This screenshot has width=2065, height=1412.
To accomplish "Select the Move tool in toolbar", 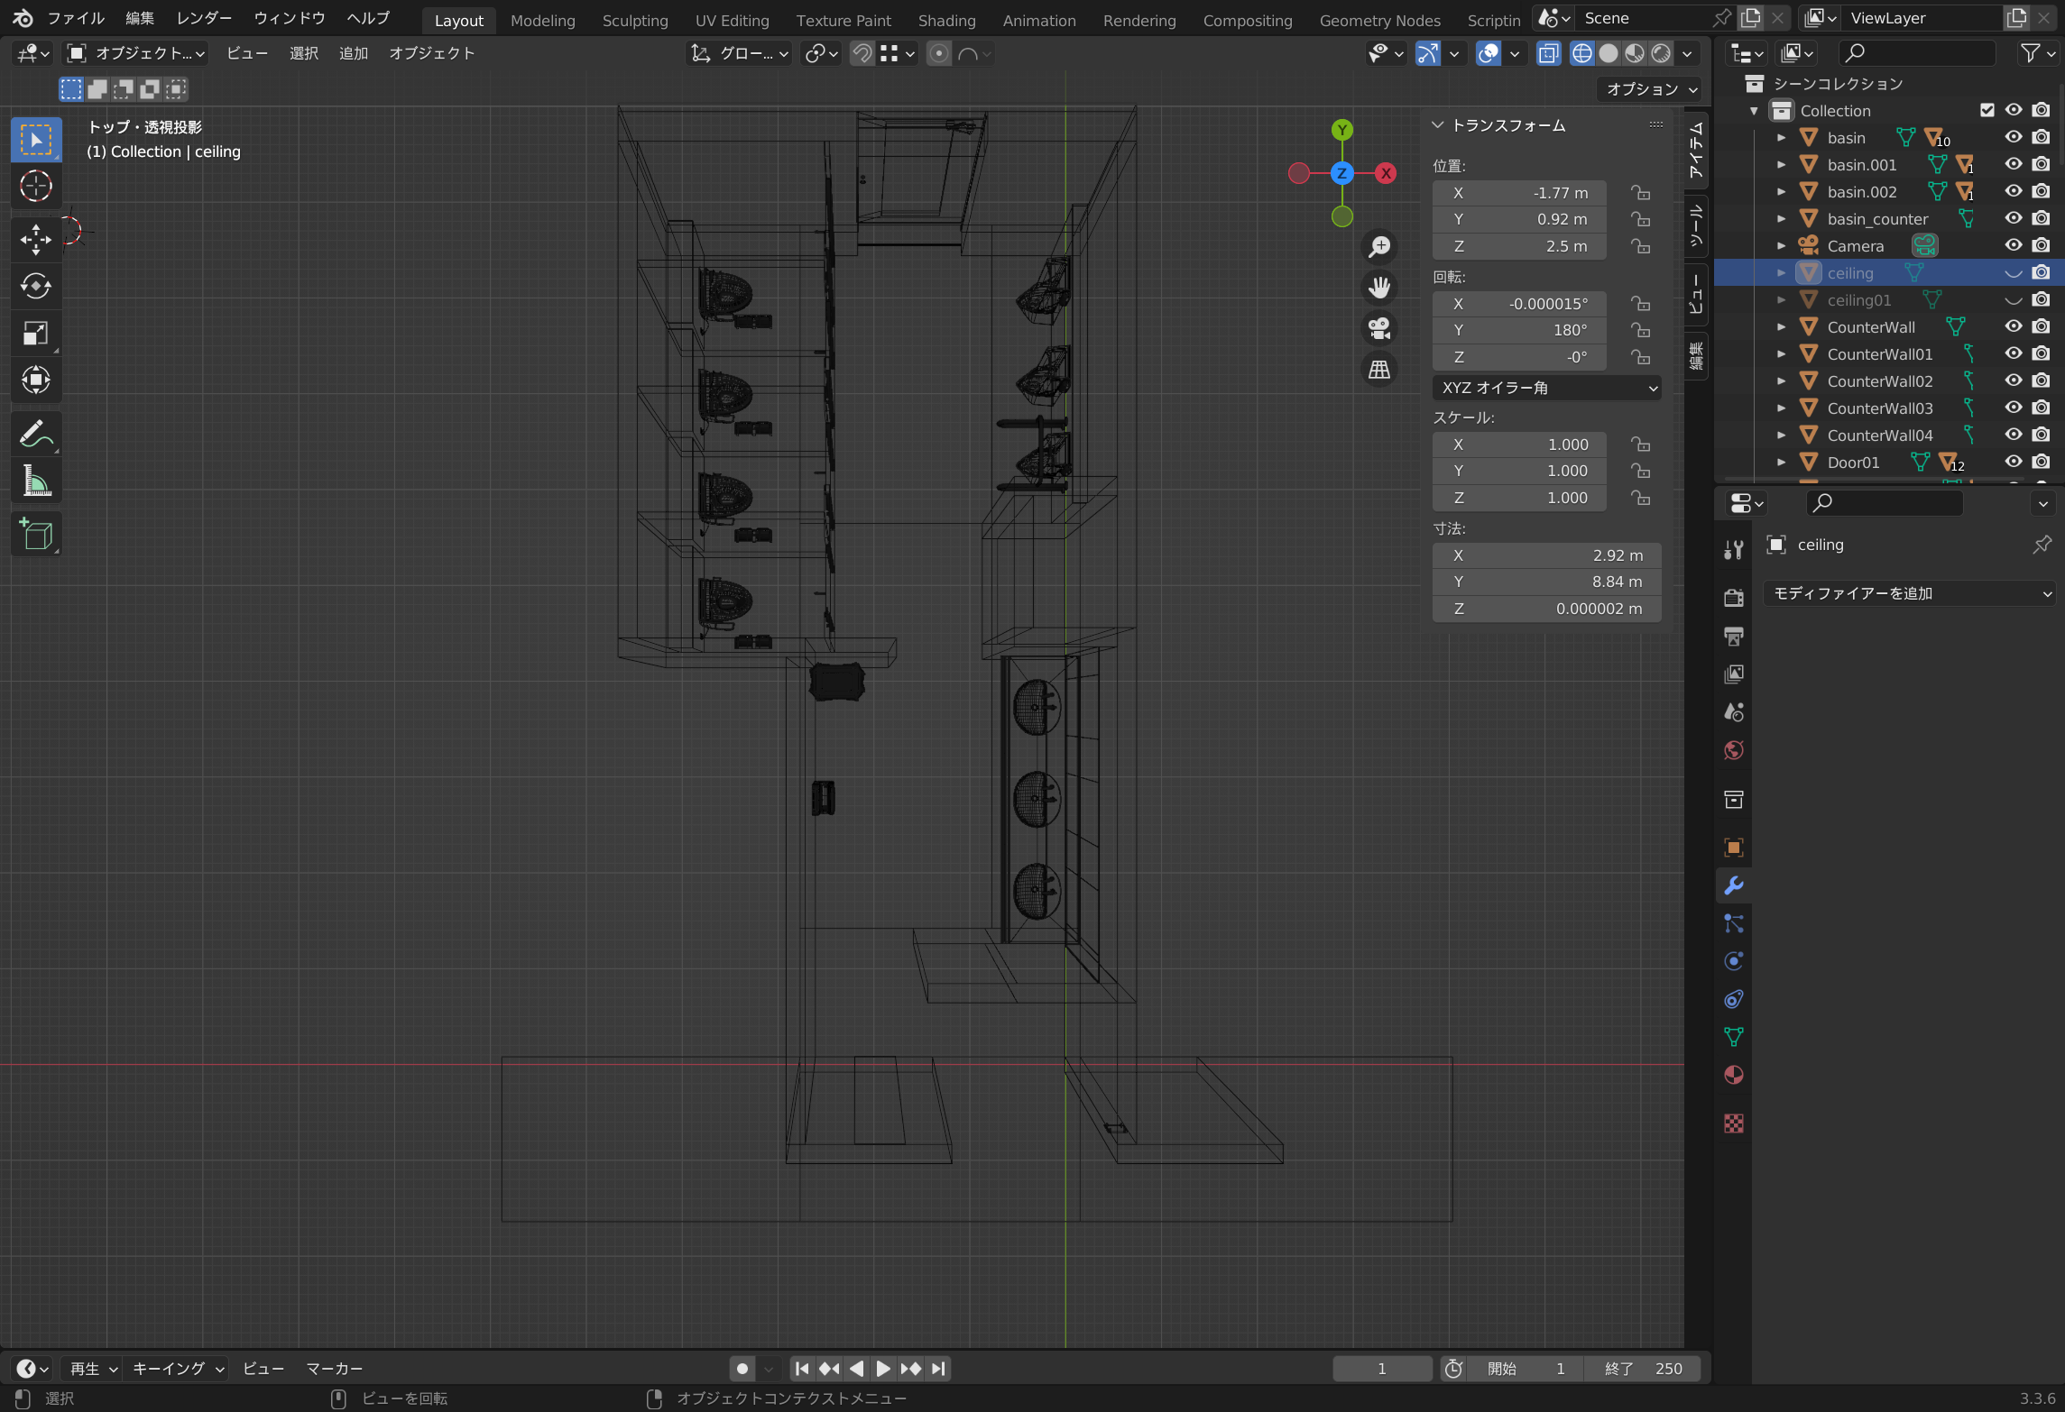I will pos(36,239).
